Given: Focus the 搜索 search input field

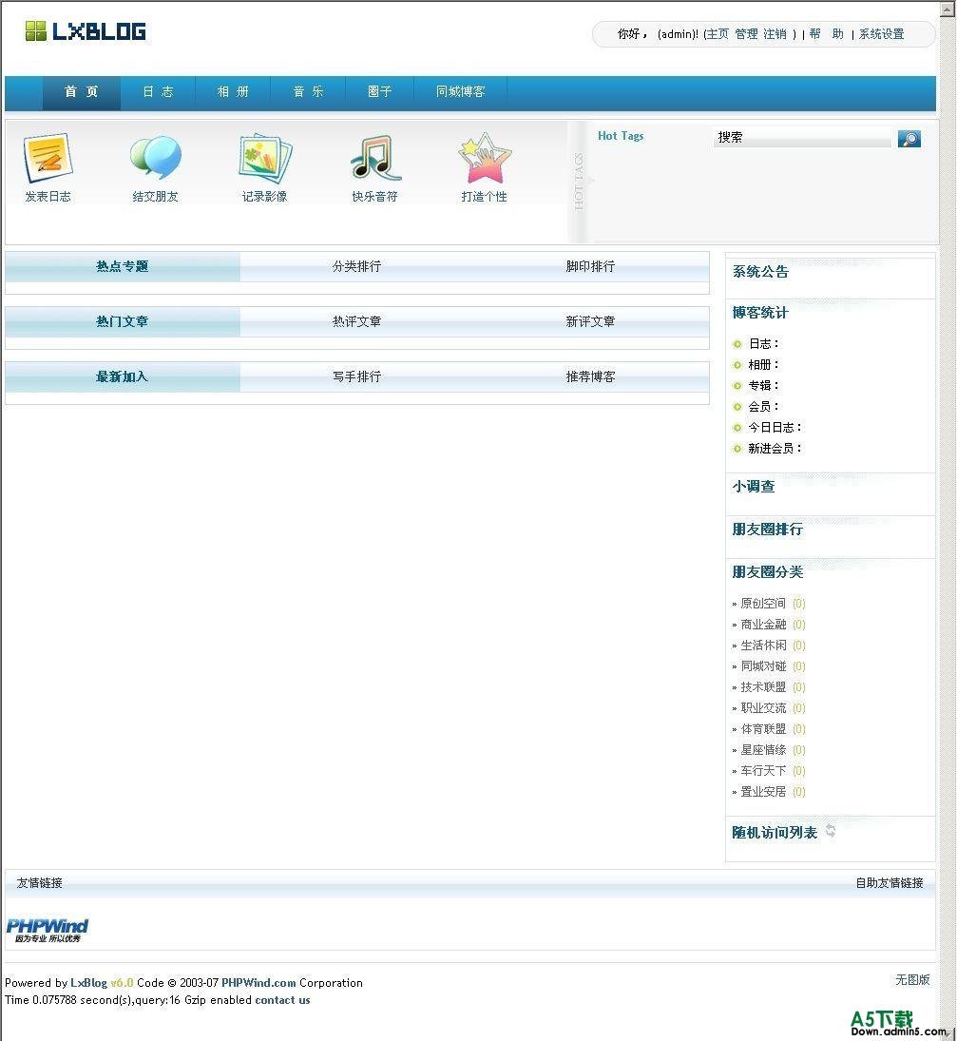Looking at the screenshot, I should (802, 138).
